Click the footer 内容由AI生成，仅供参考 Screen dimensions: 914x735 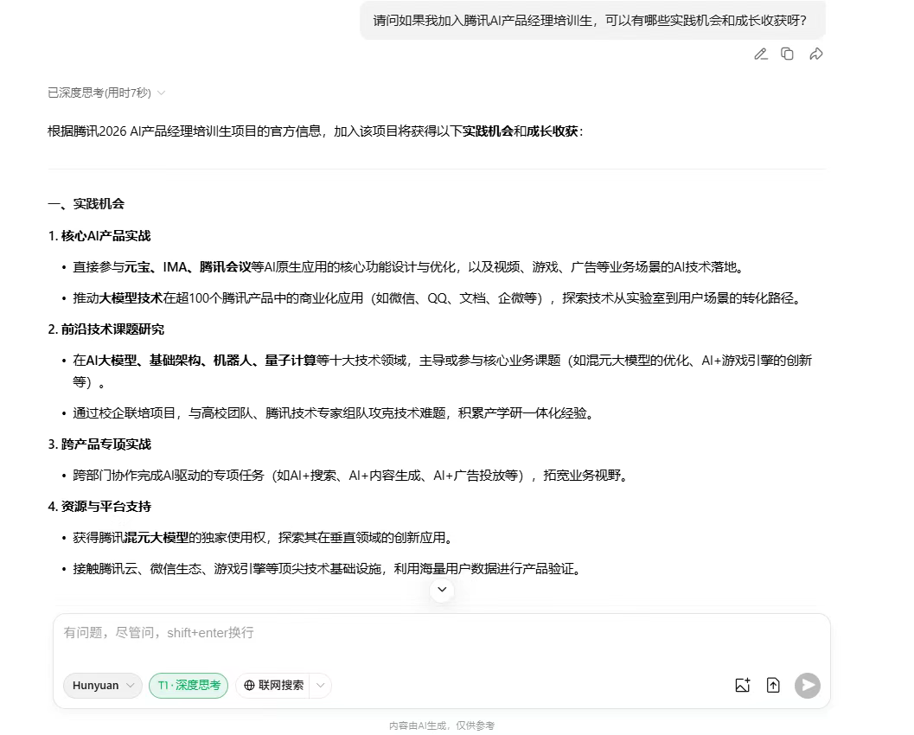pos(442,725)
